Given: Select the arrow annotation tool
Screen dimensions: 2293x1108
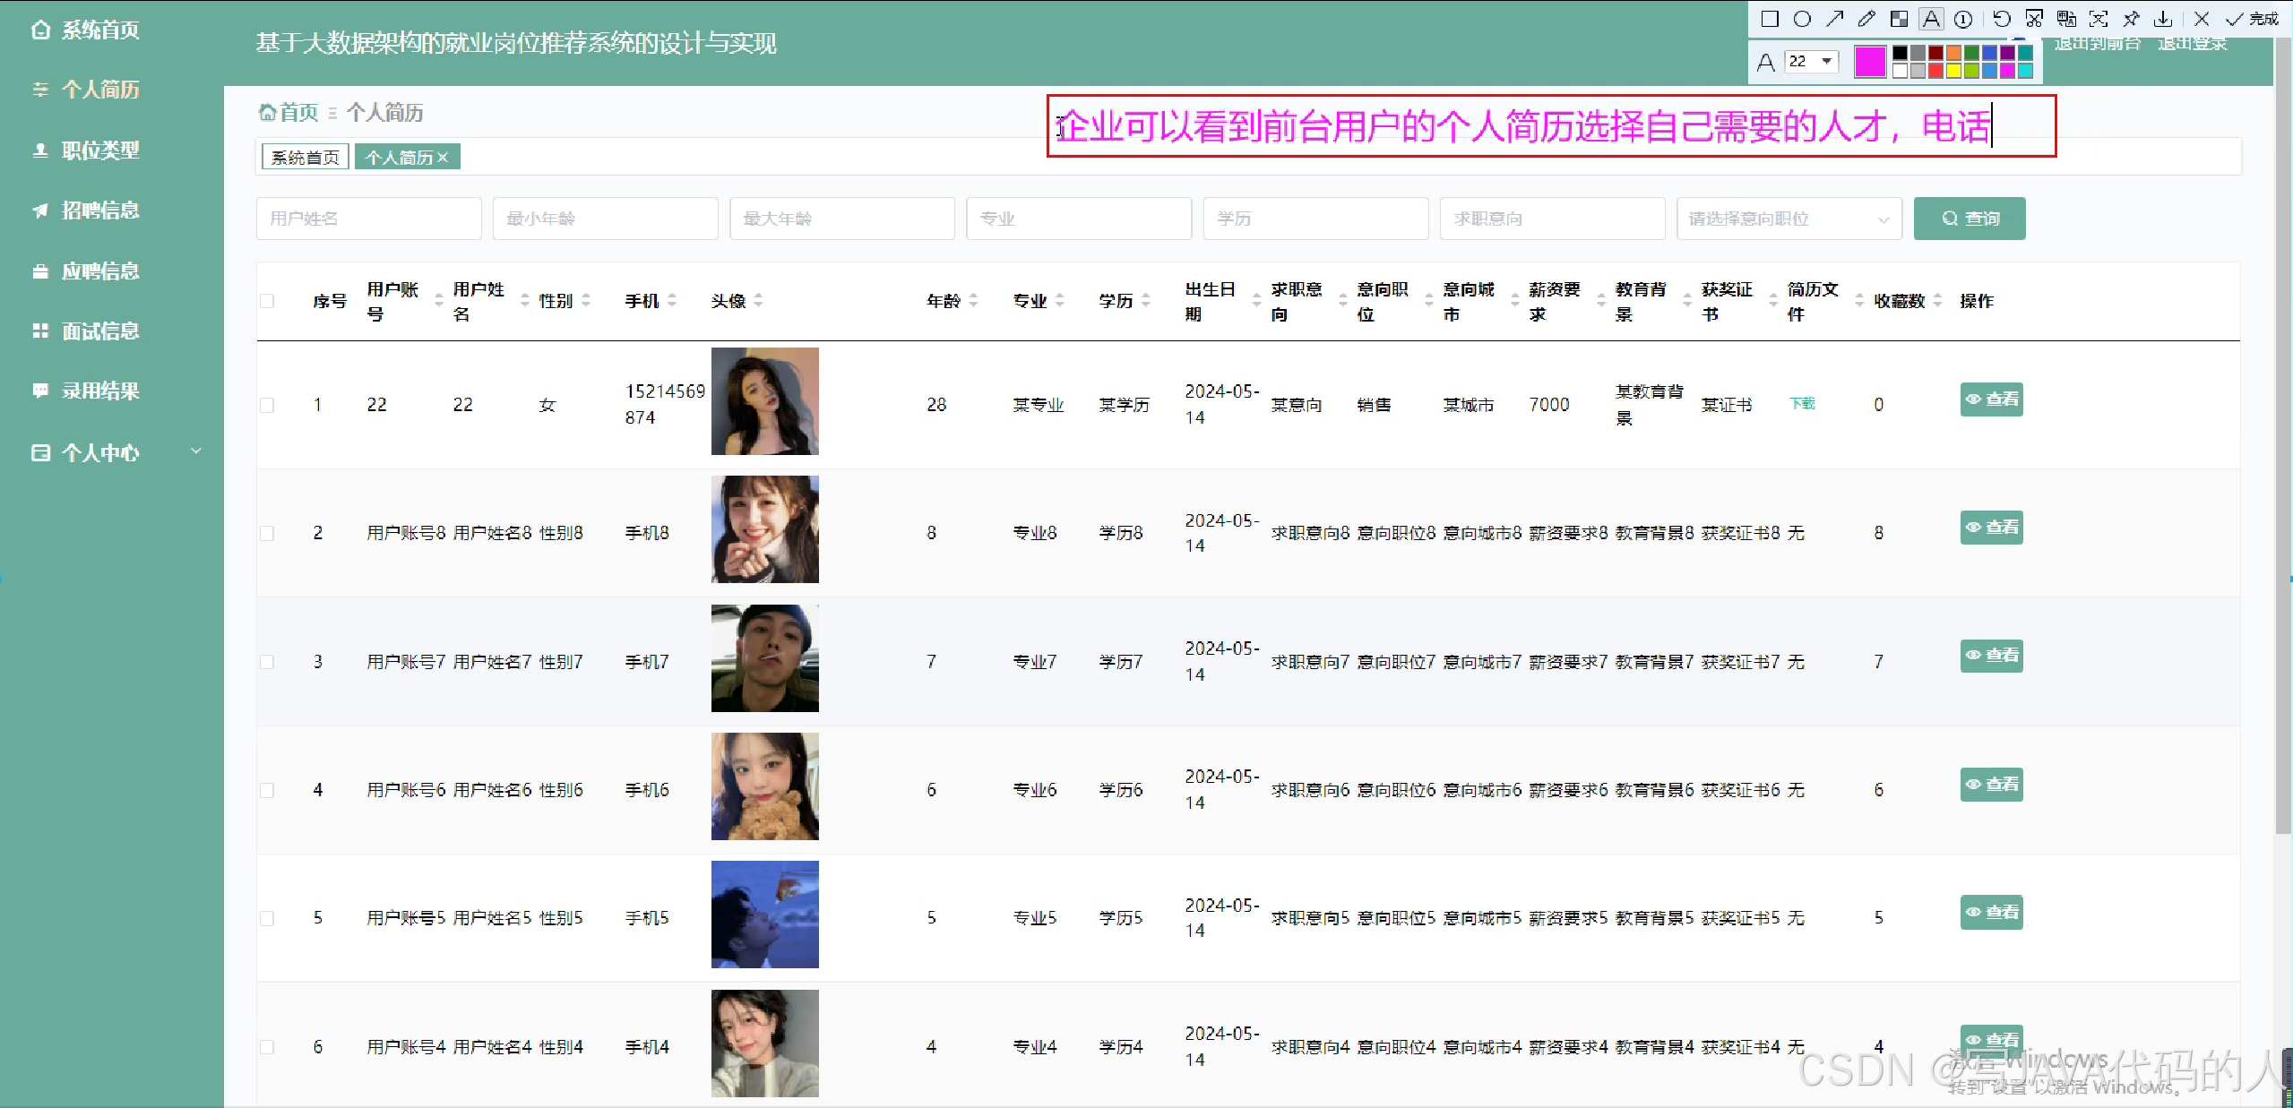Looking at the screenshot, I should pos(1834,19).
